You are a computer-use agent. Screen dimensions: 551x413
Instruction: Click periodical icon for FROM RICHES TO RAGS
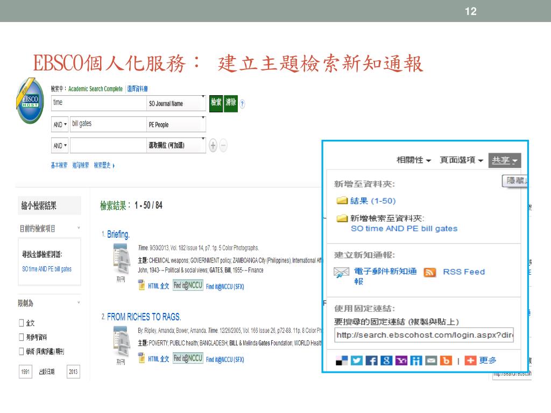[x=121, y=341]
